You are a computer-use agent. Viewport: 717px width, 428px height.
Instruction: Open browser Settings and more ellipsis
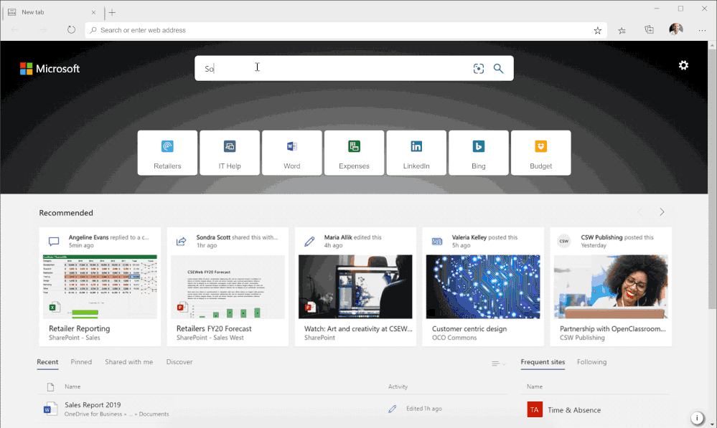click(702, 30)
